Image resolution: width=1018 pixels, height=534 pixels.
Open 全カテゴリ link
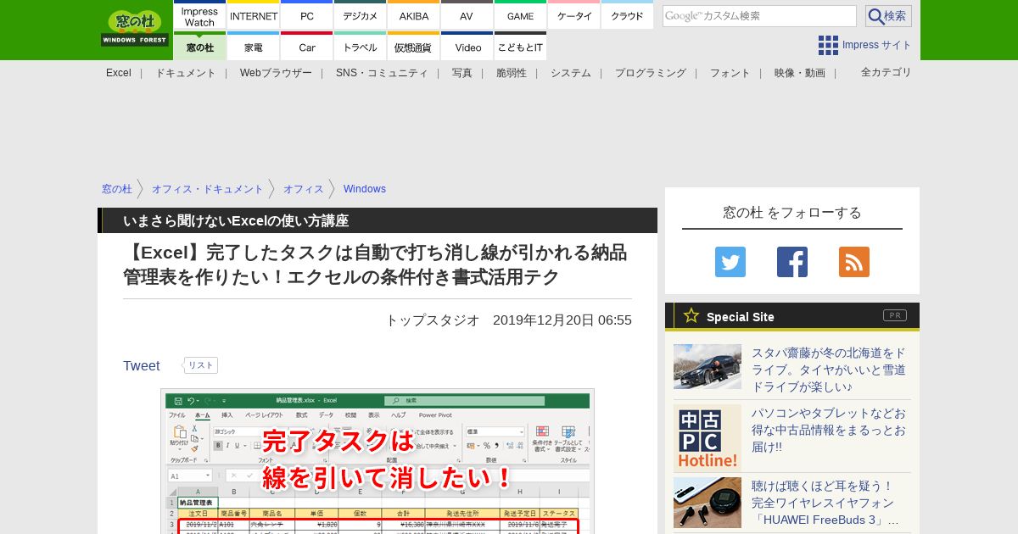887,72
